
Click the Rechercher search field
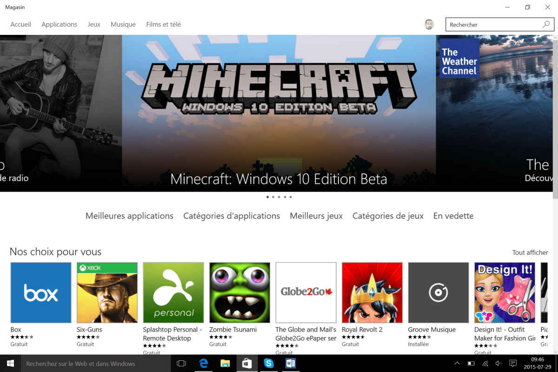point(493,25)
